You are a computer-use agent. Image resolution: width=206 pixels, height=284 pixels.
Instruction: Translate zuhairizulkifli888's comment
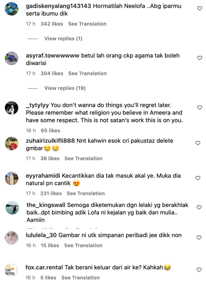(x=84, y=158)
